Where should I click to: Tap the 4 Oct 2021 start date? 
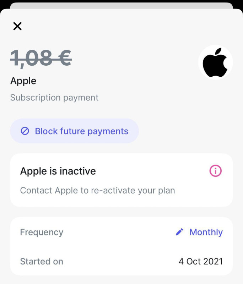coord(201,262)
